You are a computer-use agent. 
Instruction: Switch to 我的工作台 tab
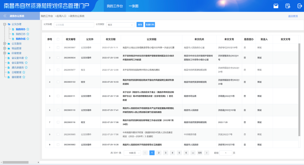point(115,6)
